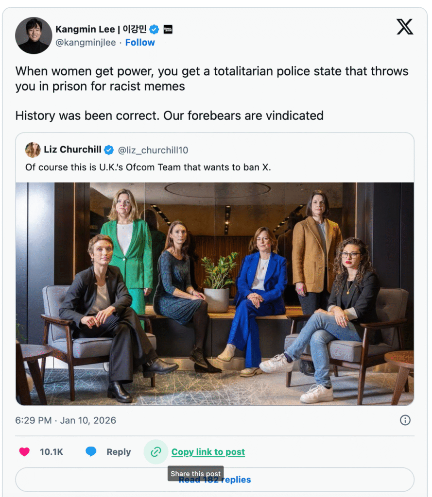Follow the @kangminjlee account
This screenshot has height=497, width=432.
click(140, 43)
